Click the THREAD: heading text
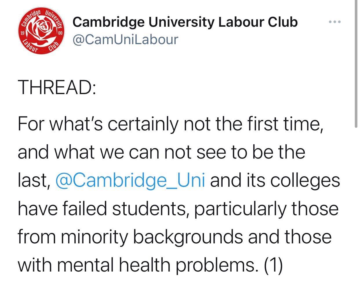 pyautogui.click(x=57, y=87)
